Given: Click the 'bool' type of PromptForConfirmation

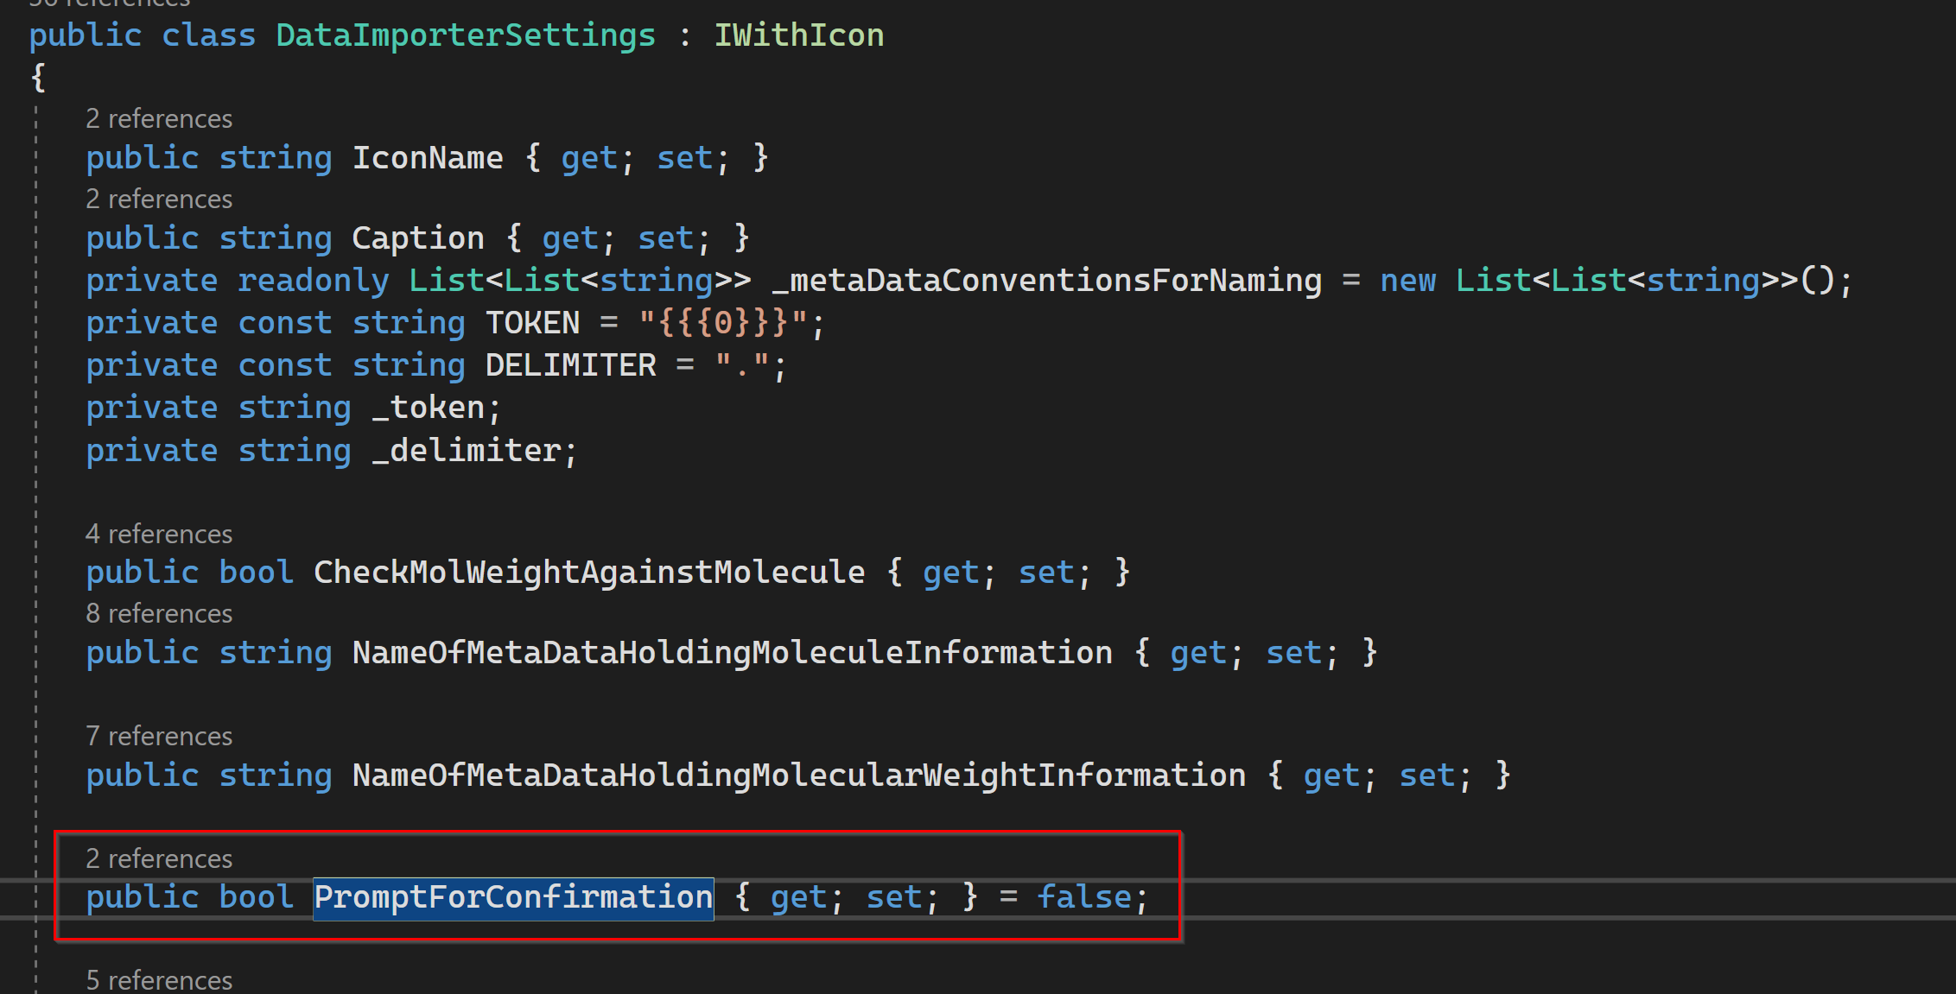Looking at the screenshot, I should [257, 898].
